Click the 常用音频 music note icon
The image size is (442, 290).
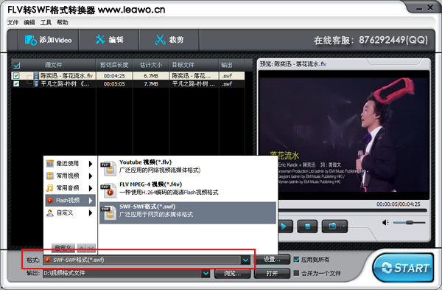(x=50, y=188)
